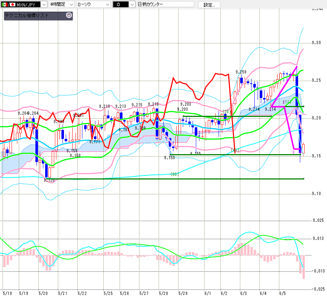Screen dimensions: 327x296
Task: Click the 9.171 price label
Action: click(x=94, y=142)
